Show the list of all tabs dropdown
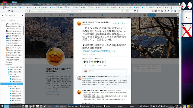193x108 pixels. (179, 7)
